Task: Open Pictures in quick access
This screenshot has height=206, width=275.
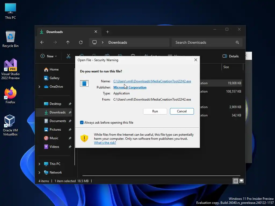Action: click(55, 130)
